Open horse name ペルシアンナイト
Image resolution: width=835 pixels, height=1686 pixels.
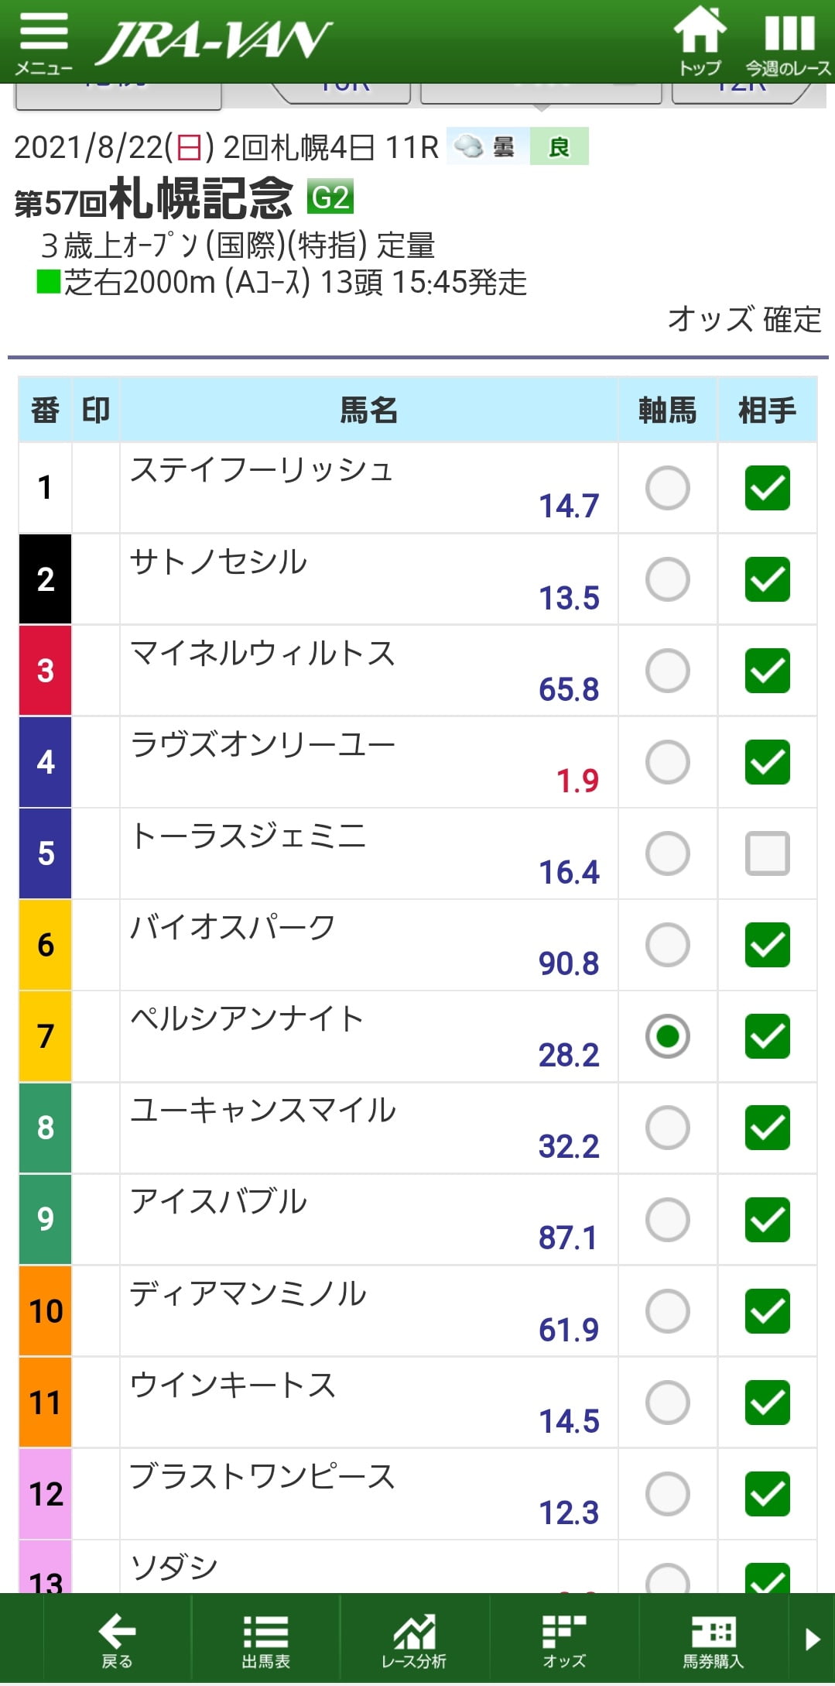248,1018
